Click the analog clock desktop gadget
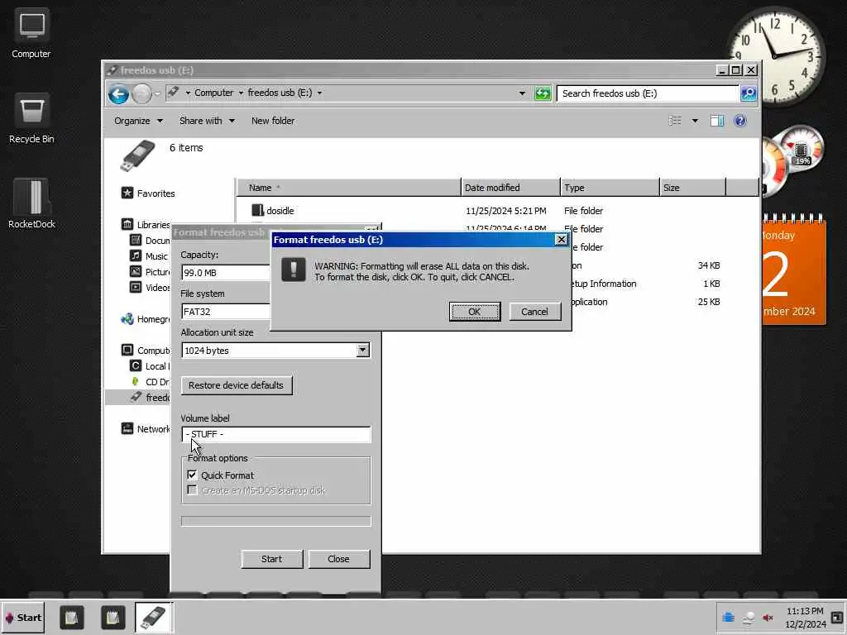The width and height of the screenshot is (847, 635). click(776, 55)
